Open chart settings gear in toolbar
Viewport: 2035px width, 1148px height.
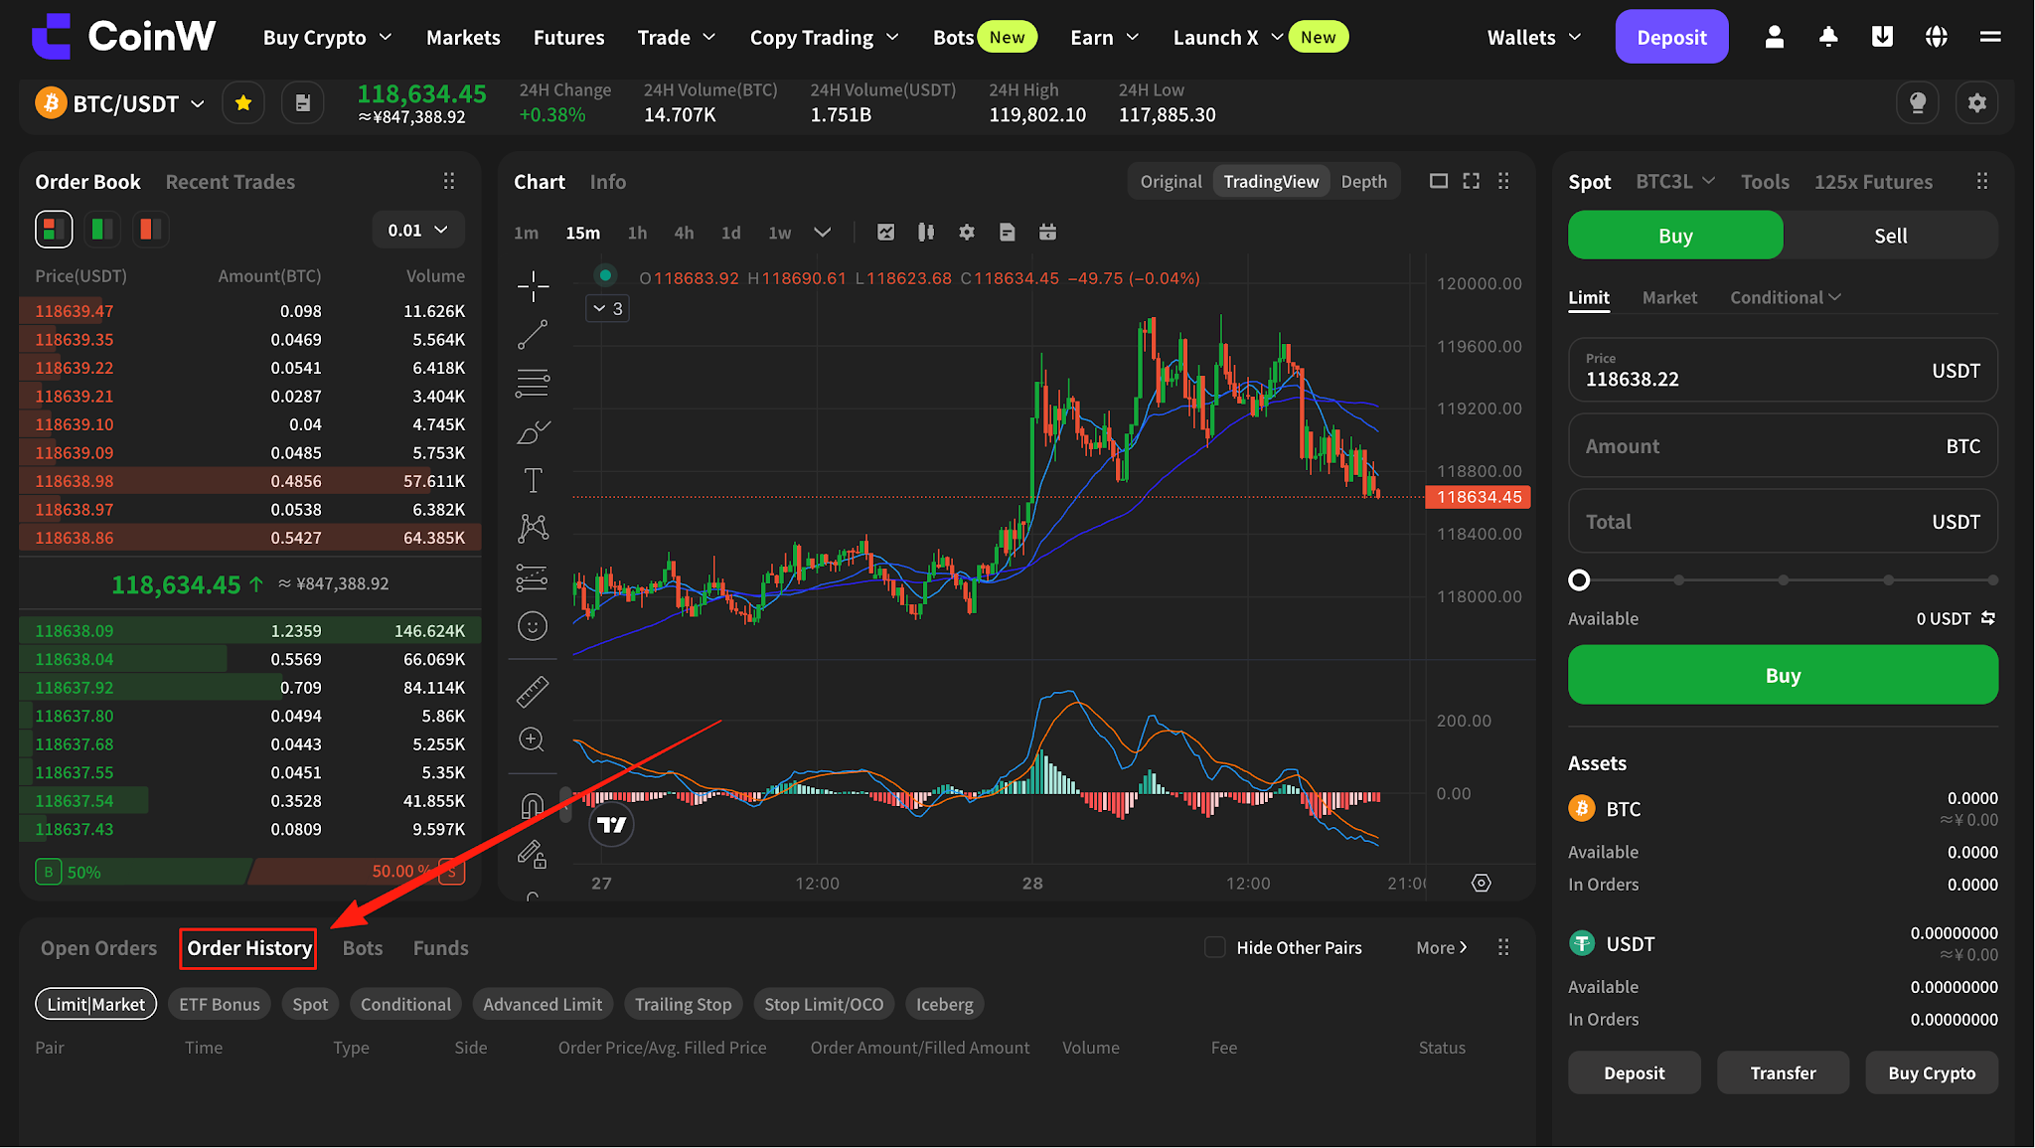(x=966, y=233)
